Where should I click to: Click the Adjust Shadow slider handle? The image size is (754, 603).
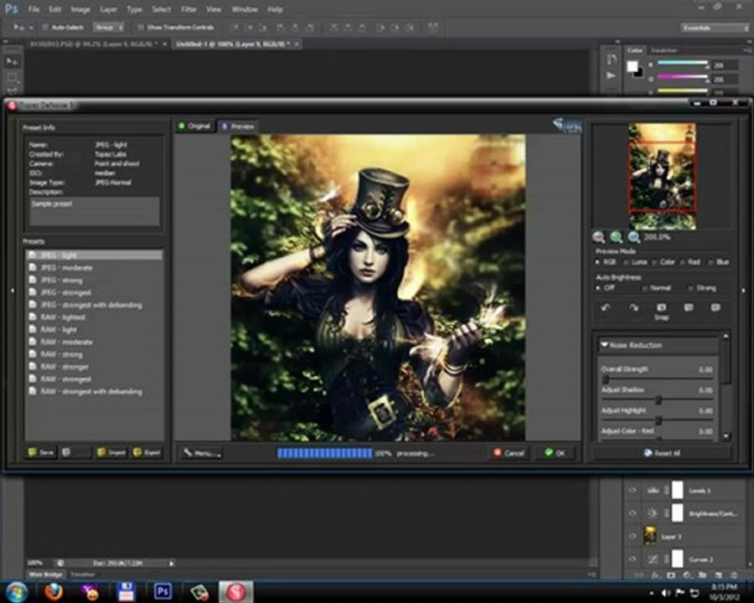(x=658, y=400)
